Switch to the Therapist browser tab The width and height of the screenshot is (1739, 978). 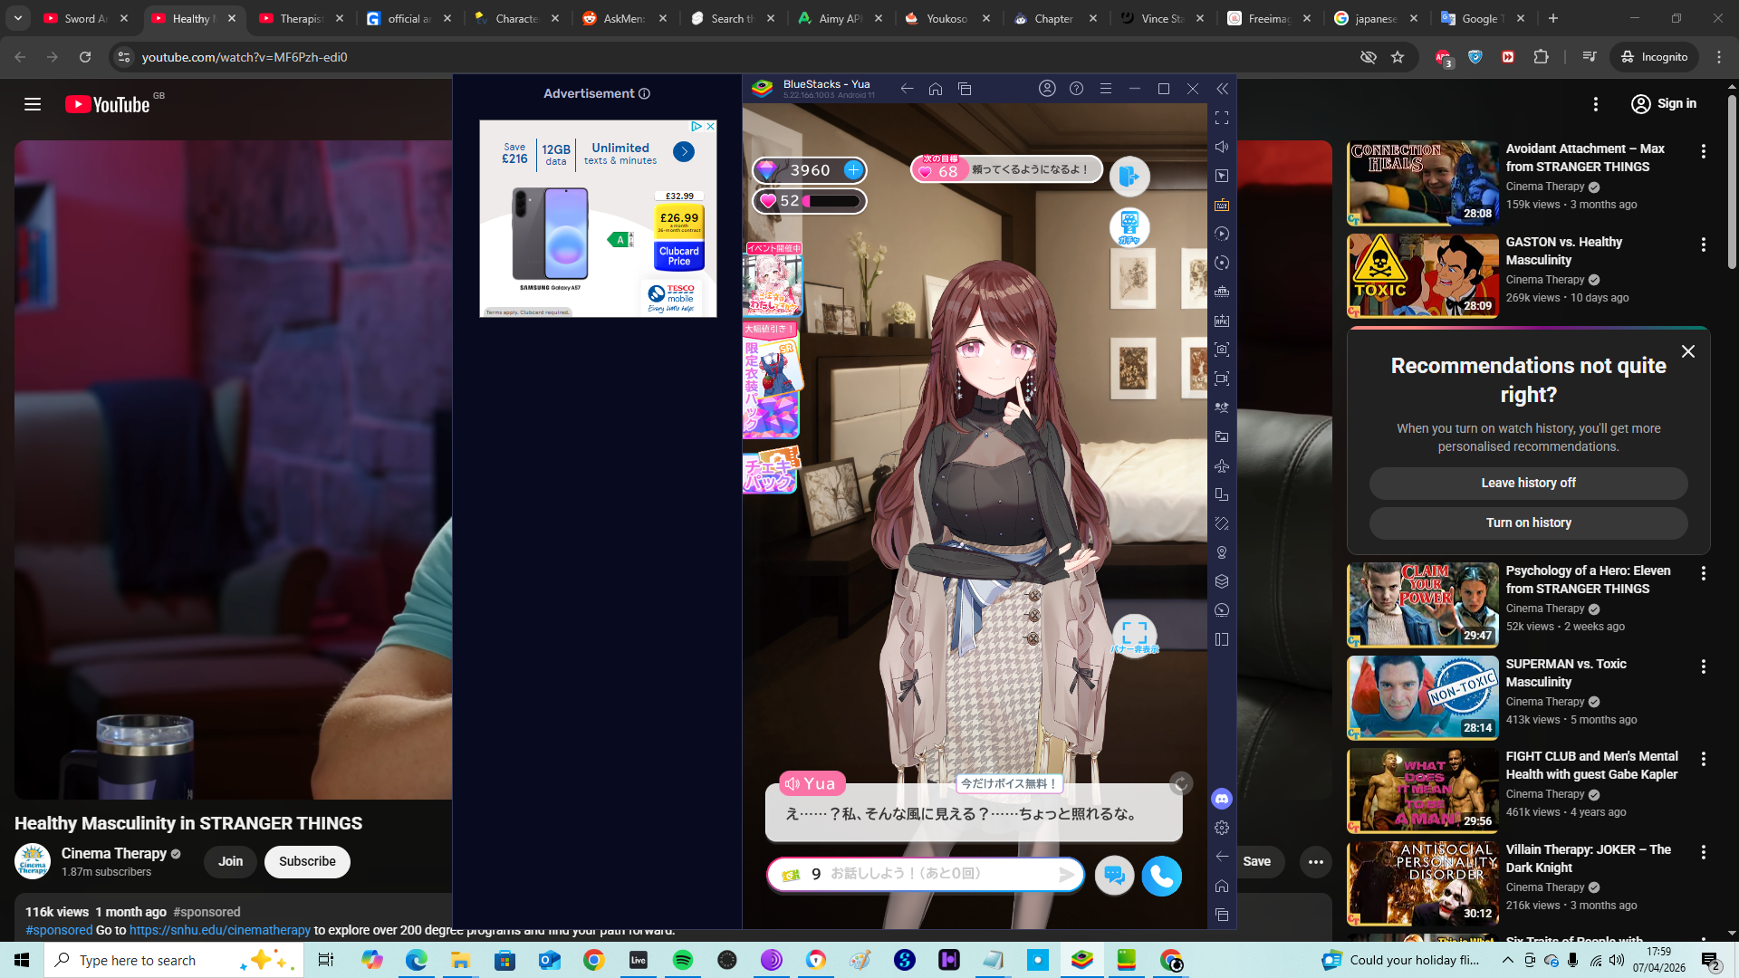(302, 18)
